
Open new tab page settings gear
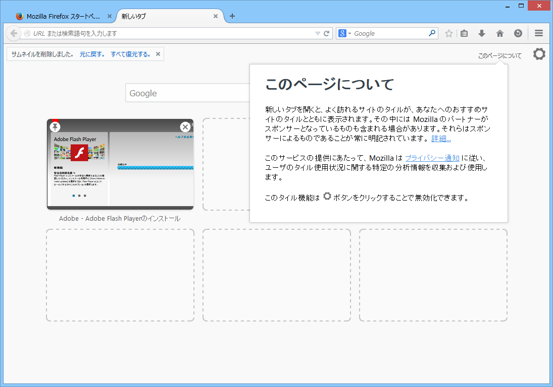click(539, 54)
